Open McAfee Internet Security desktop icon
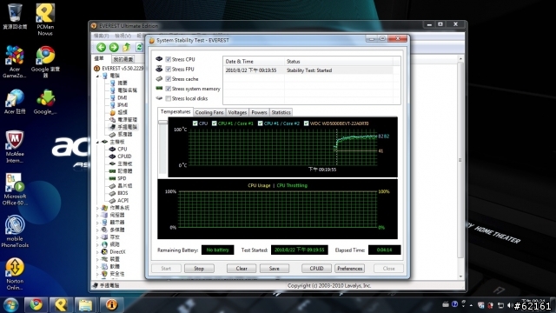The width and height of the screenshot is (556, 313). (x=15, y=147)
